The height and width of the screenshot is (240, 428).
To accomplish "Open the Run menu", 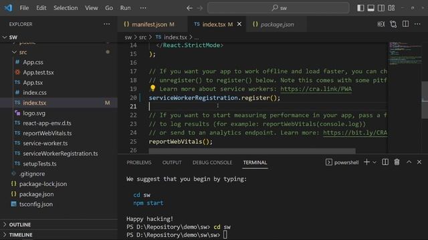I will tap(125, 8).
